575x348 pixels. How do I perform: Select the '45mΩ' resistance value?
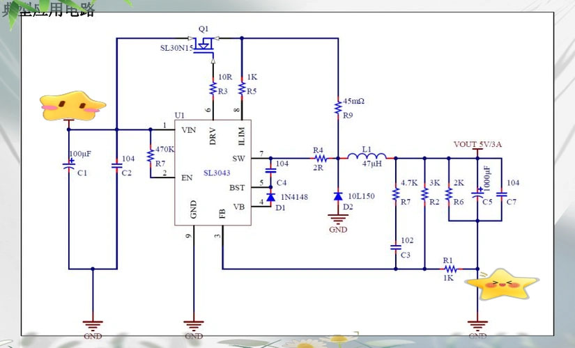click(353, 101)
